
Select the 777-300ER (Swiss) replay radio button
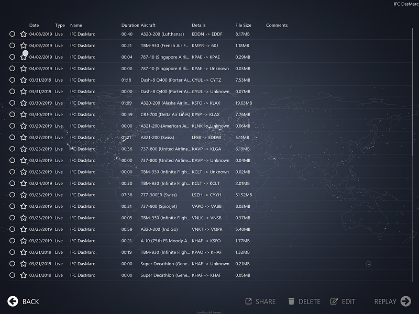(12, 195)
